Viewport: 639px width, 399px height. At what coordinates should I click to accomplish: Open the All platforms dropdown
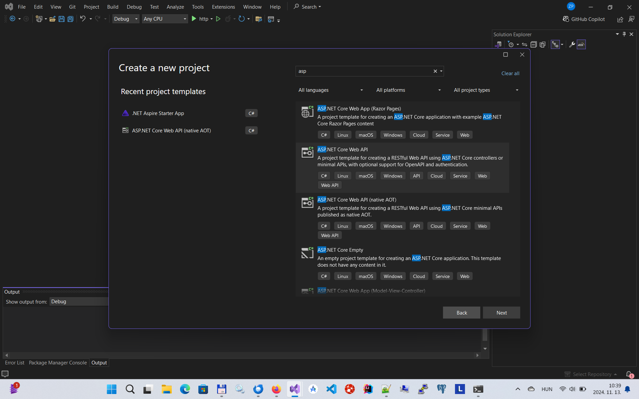[x=408, y=90]
